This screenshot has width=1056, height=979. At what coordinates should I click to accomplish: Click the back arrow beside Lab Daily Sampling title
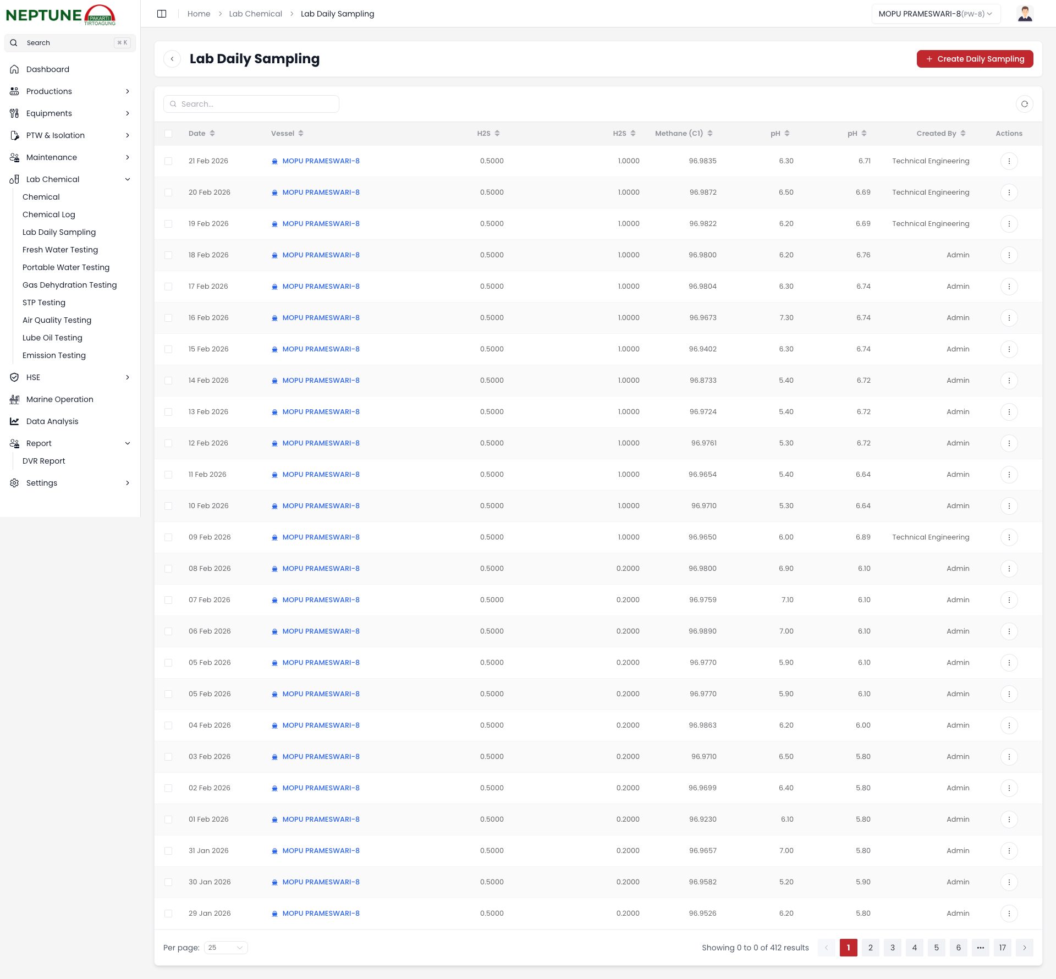[x=172, y=59]
